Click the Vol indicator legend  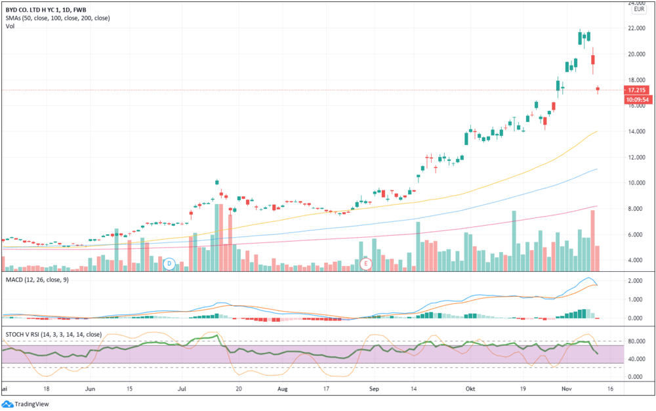(10, 26)
